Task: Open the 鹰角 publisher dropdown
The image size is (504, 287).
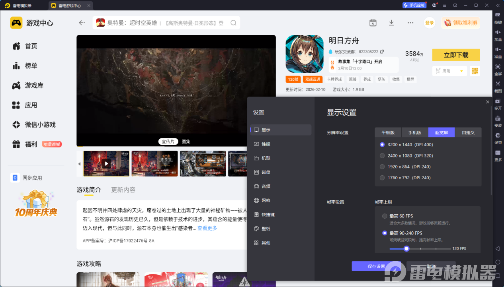Action: point(449,71)
